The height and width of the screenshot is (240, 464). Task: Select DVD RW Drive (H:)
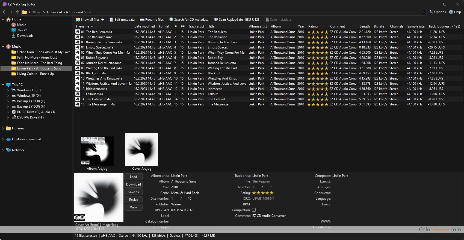(30, 117)
